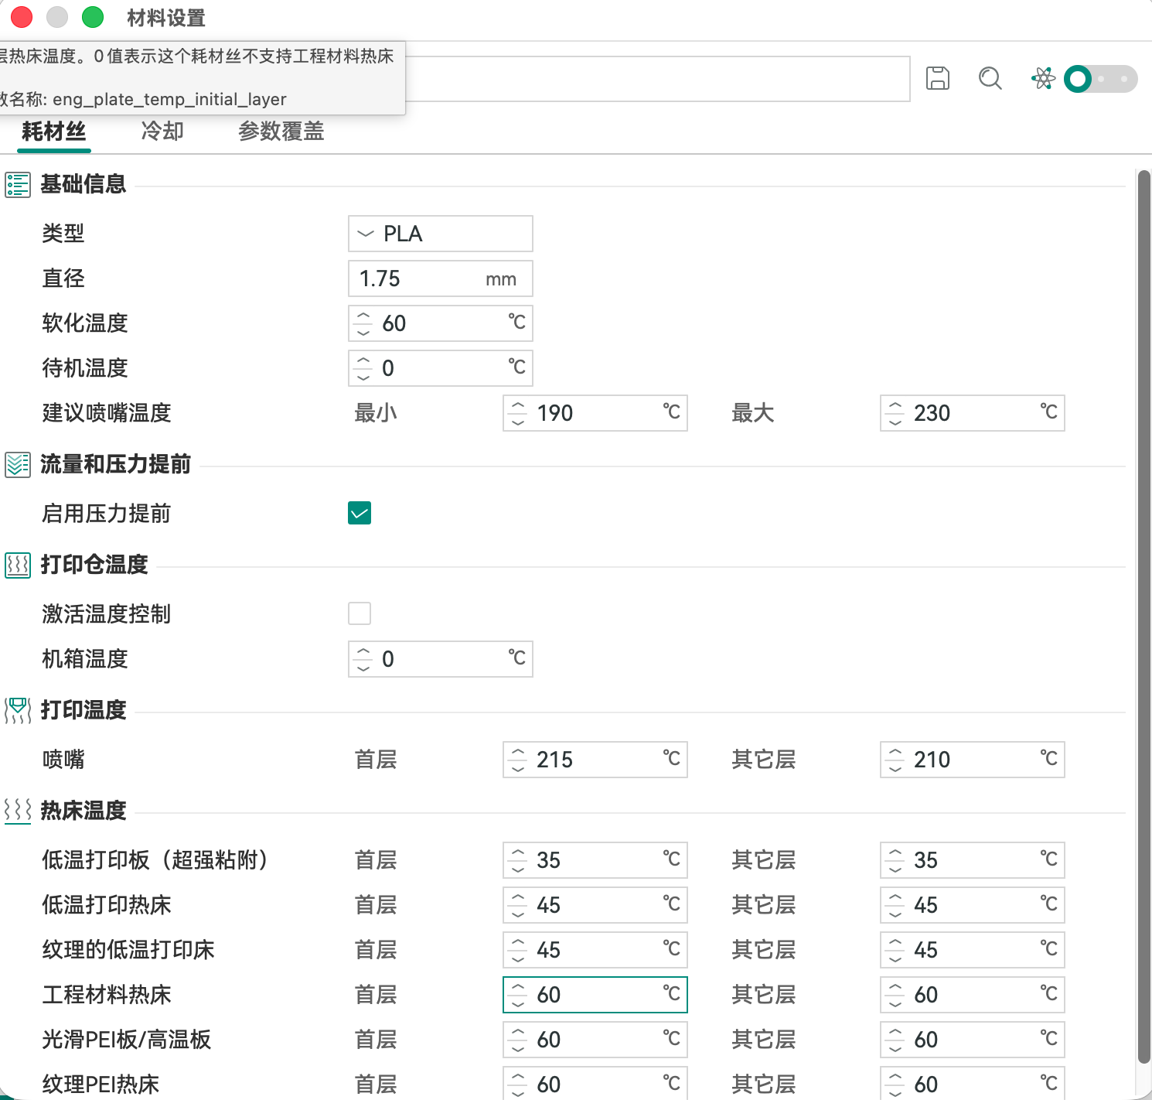Click the 机箱温度 value field
Screen dimensions: 1152x1100
click(441, 659)
